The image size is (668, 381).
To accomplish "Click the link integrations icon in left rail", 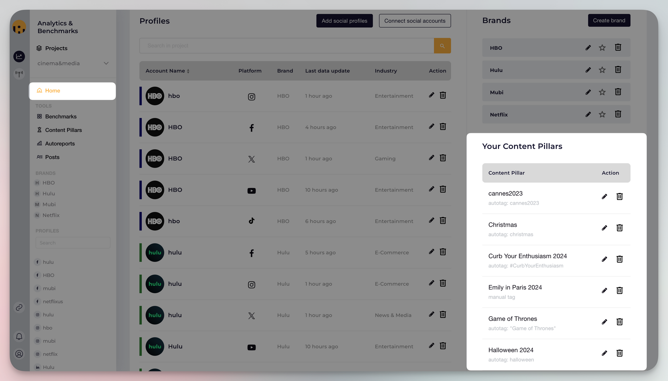I will (x=19, y=308).
